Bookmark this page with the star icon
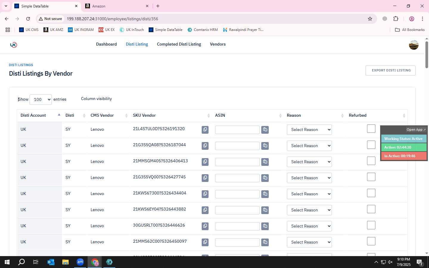Image resolution: width=429 pixels, height=268 pixels. (370, 19)
